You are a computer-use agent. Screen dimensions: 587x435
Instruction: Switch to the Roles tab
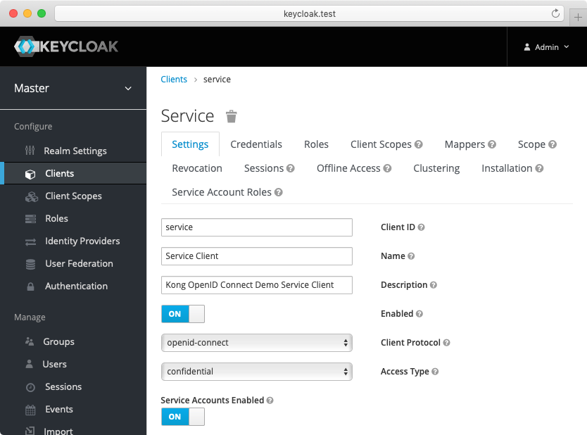click(x=316, y=144)
